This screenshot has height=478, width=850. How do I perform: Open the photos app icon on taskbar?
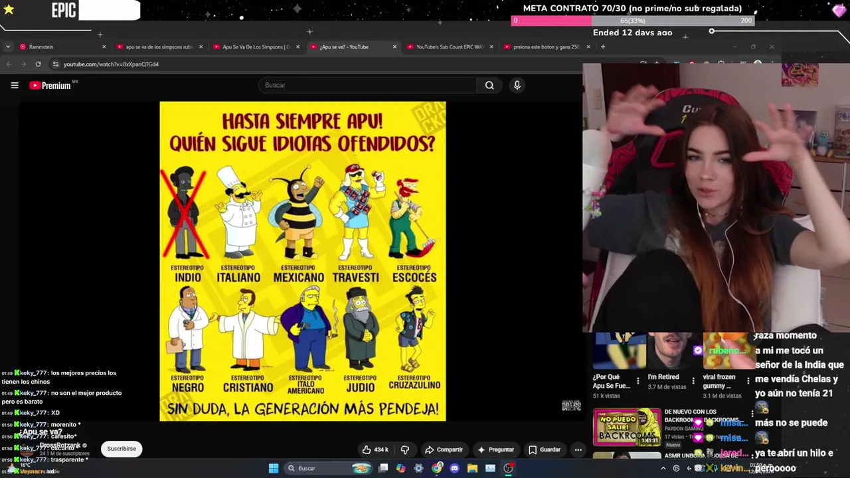click(x=490, y=469)
